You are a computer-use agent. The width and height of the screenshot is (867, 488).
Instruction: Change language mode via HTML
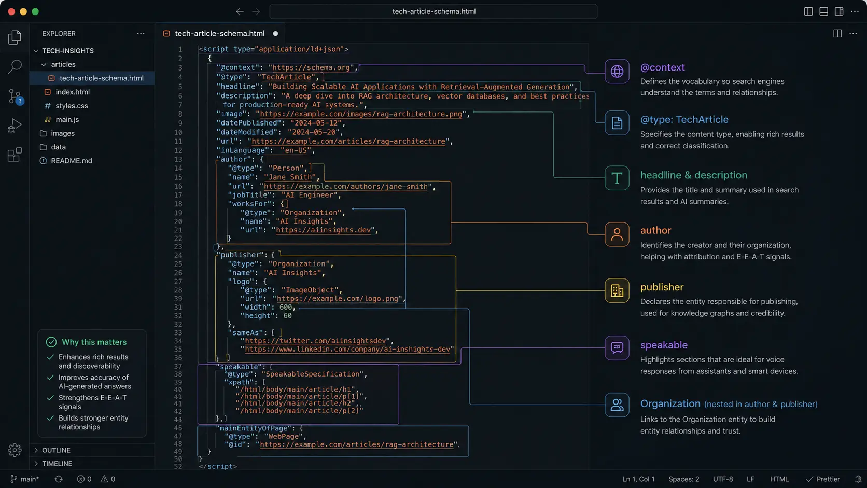click(x=779, y=479)
